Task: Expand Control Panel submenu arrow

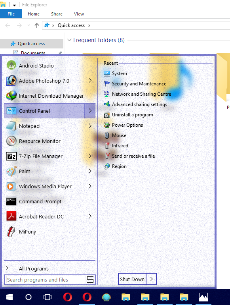Action: (x=90, y=111)
